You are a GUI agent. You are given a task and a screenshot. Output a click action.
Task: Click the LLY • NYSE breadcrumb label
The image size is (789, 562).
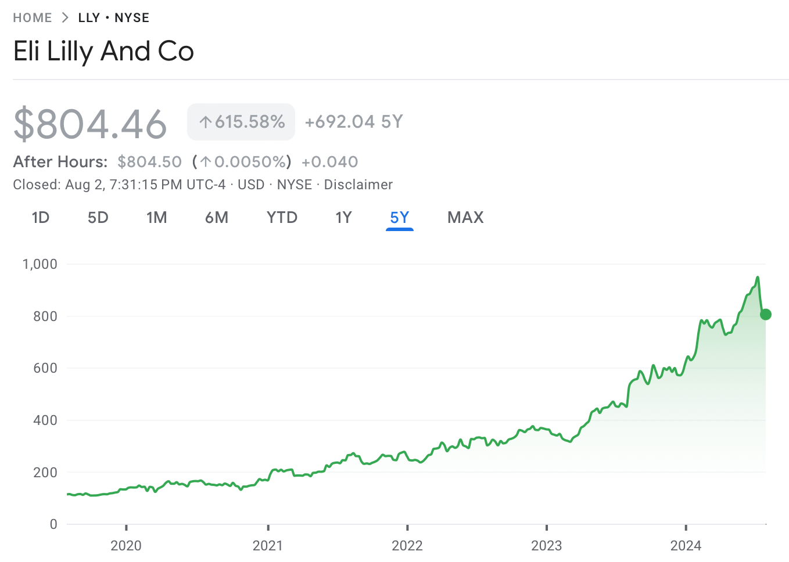[x=114, y=18]
